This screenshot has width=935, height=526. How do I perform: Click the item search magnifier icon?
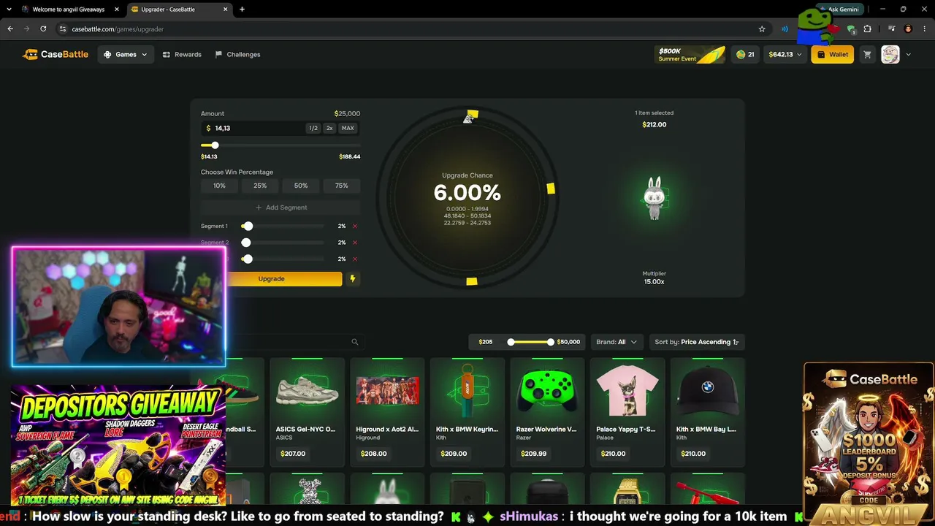click(355, 342)
